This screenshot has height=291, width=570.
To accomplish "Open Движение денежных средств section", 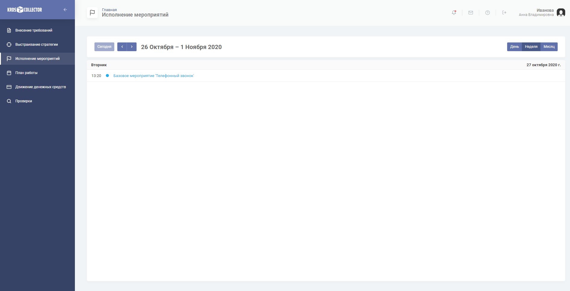I will pyautogui.click(x=41, y=87).
